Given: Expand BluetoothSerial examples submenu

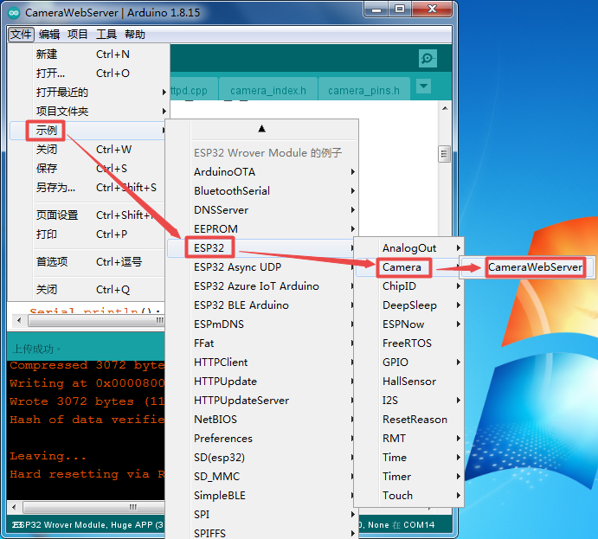Looking at the screenshot, I should tap(262, 191).
